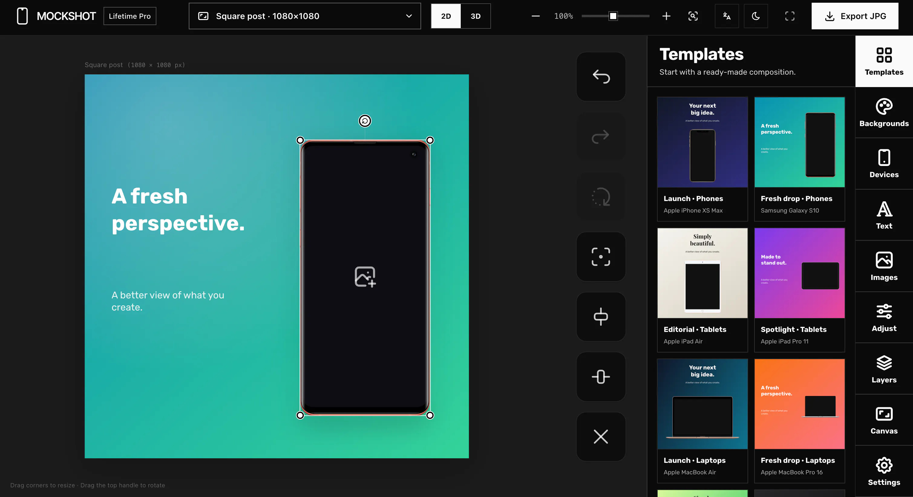
Task: Click the undo arrow button
Action: coord(601,76)
